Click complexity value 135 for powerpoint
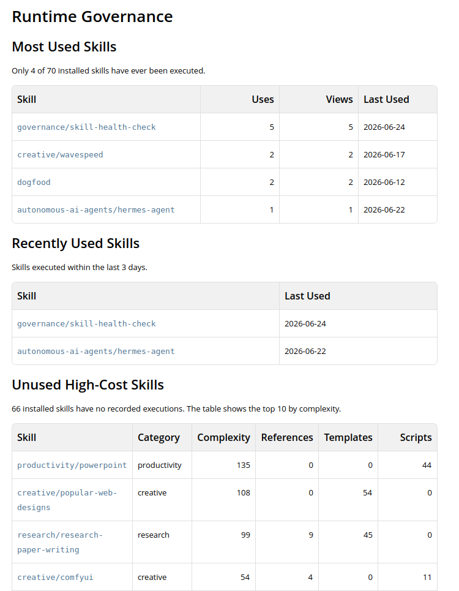 click(243, 465)
